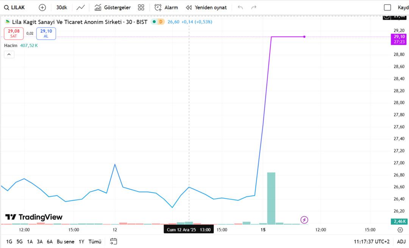Click the purple lightning bolt icon
409x248 pixels.
point(304,220)
